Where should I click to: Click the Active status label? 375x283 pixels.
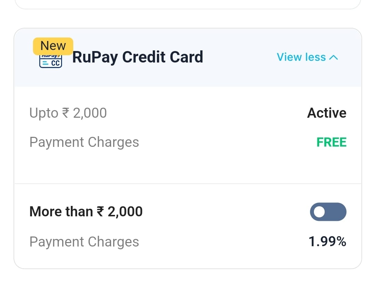(327, 113)
